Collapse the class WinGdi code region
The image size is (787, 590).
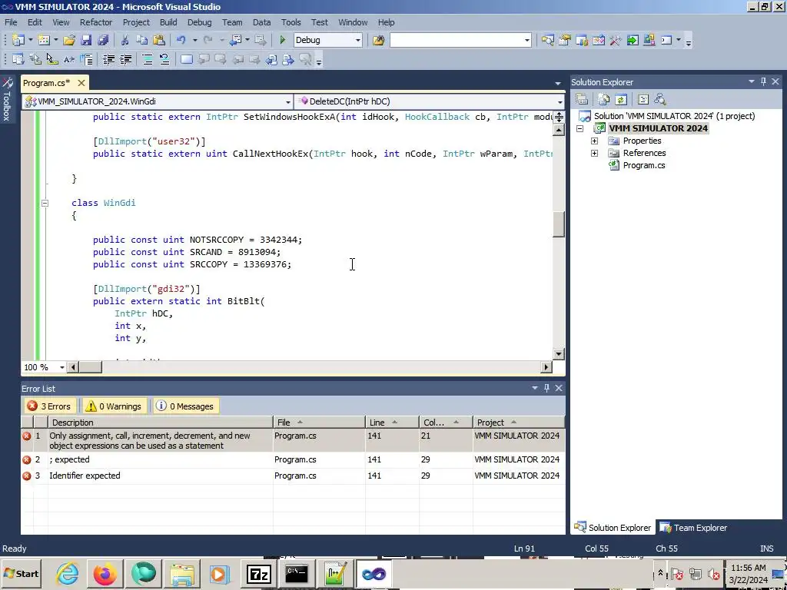[x=45, y=203]
